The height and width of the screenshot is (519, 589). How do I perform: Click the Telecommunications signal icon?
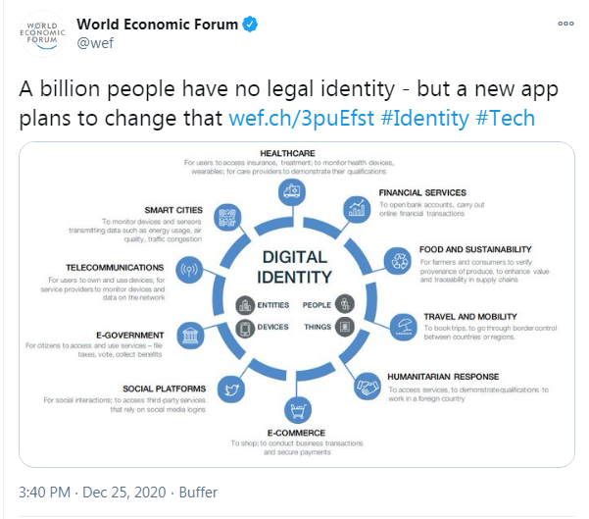(189, 270)
